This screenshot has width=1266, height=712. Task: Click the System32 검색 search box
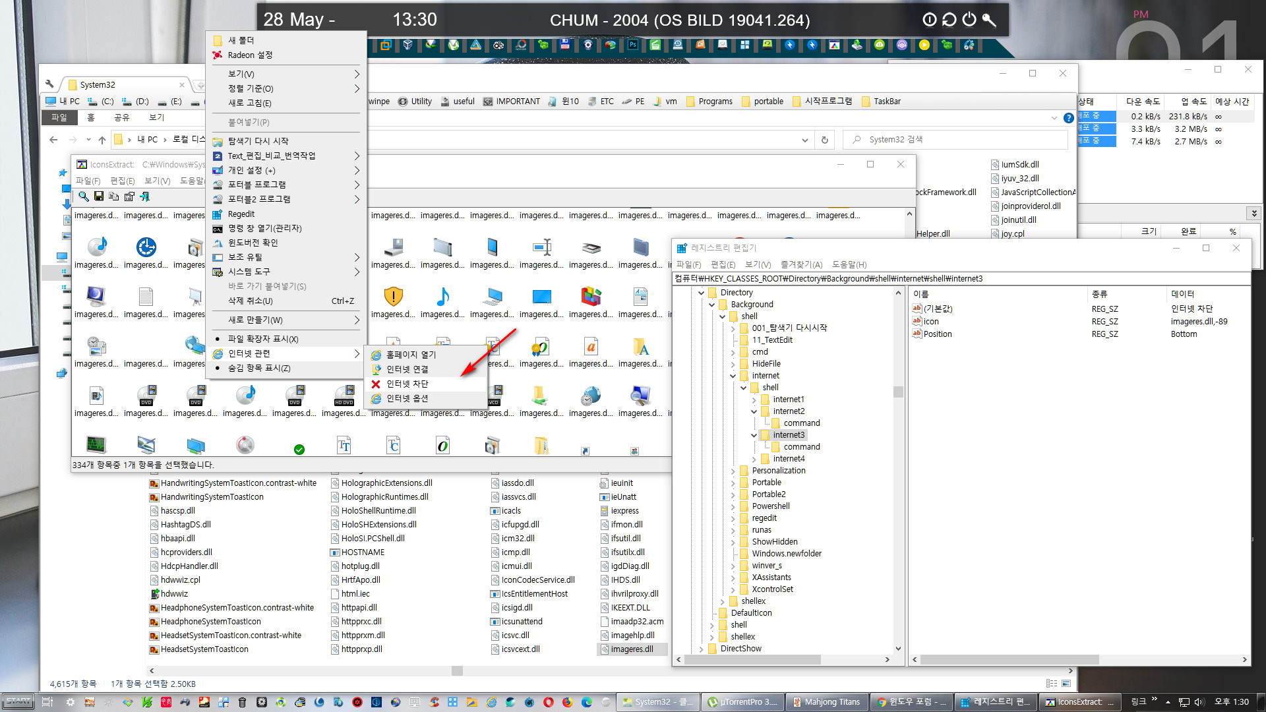click(x=955, y=140)
